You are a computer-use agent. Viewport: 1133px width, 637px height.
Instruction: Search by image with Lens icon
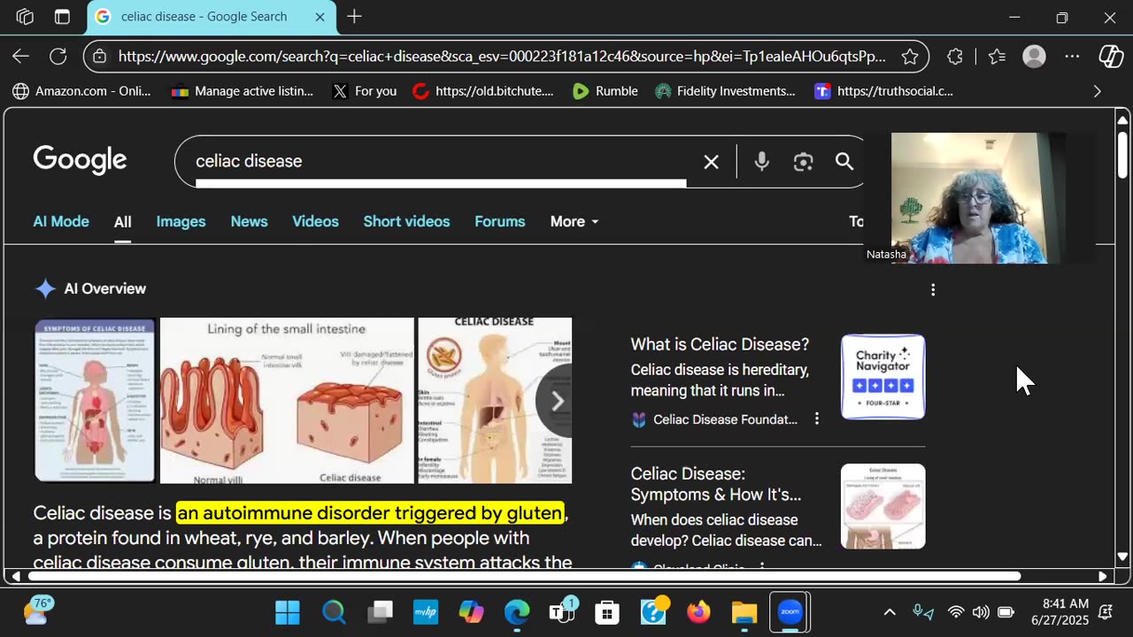[803, 162]
